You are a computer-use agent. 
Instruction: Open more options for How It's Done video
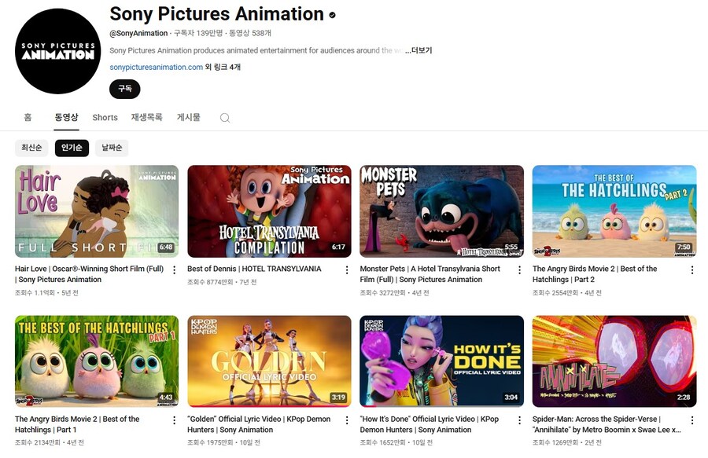519,420
